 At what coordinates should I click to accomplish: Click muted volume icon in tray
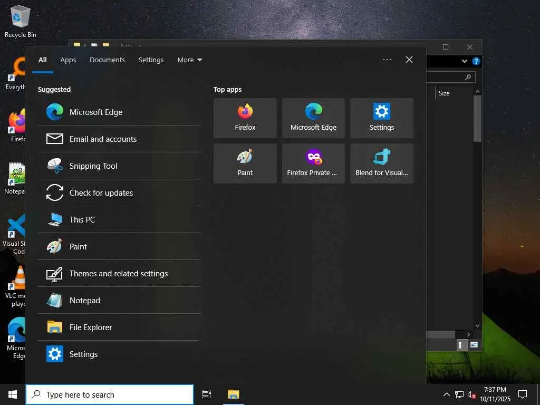[471, 394]
